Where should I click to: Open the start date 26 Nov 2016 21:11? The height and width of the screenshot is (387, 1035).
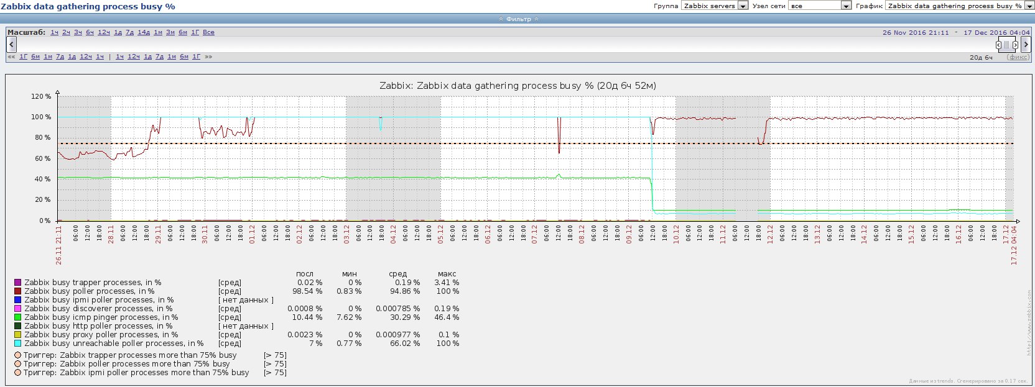pos(916,32)
